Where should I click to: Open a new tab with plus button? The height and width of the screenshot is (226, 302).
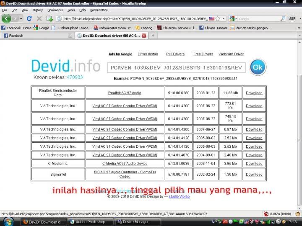tap(153, 36)
